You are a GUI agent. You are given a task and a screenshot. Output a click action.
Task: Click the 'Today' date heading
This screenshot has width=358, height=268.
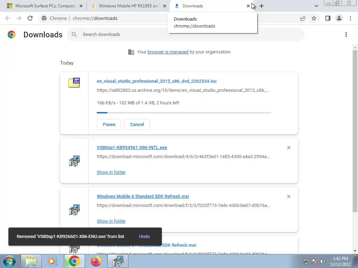pyautogui.click(x=67, y=63)
